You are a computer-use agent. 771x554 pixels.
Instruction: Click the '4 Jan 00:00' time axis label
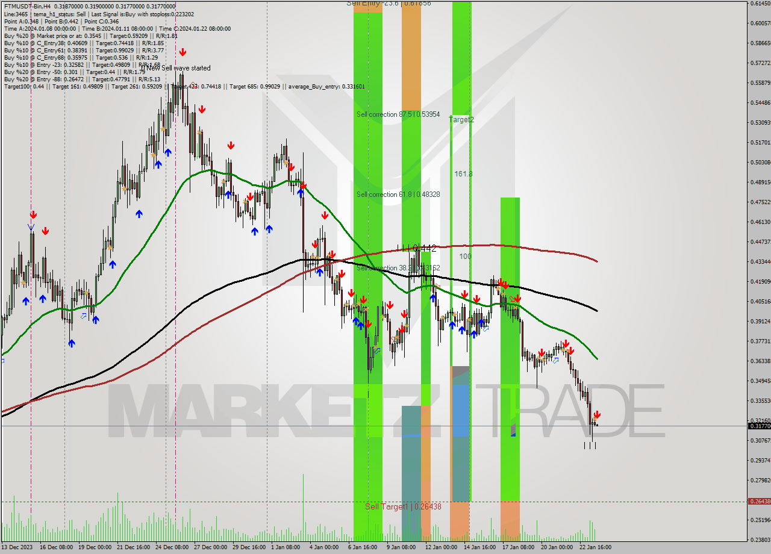(x=324, y=547)
